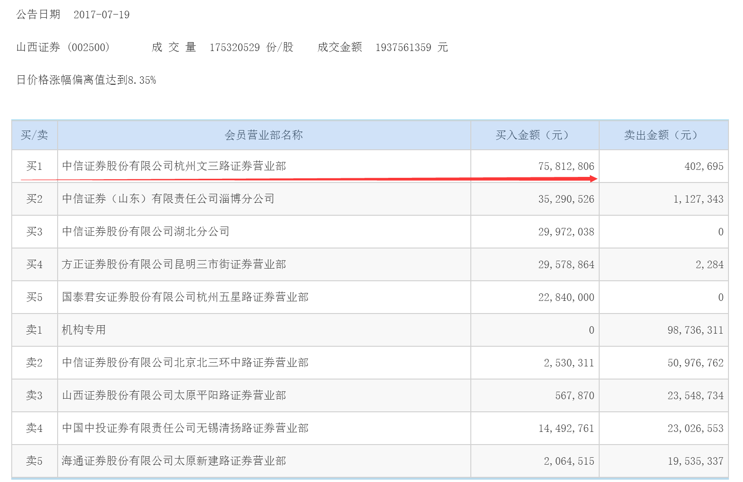Click sell amount 19,535,337

click(695, 461)
